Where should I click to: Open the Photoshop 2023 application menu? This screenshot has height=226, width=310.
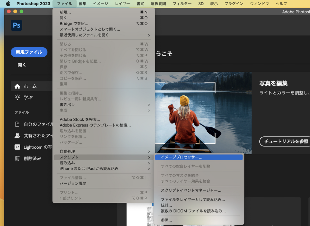pyautogui.click(x=33, y=4)
